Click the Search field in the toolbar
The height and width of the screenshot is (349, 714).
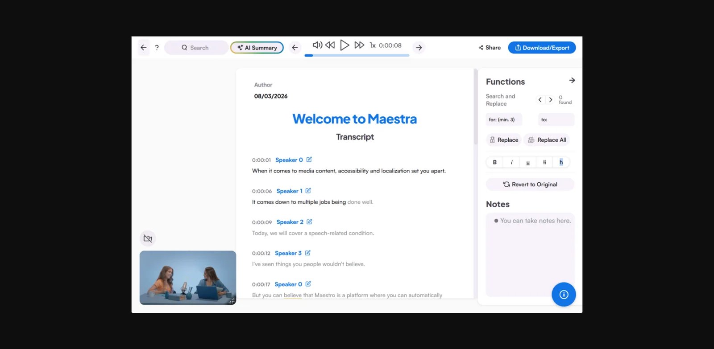196,48
